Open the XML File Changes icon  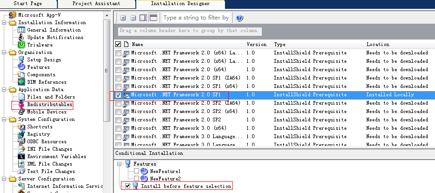click(x=21, y=164)
